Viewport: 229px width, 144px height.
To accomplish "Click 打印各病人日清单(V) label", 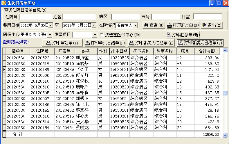I will [203, 43].
